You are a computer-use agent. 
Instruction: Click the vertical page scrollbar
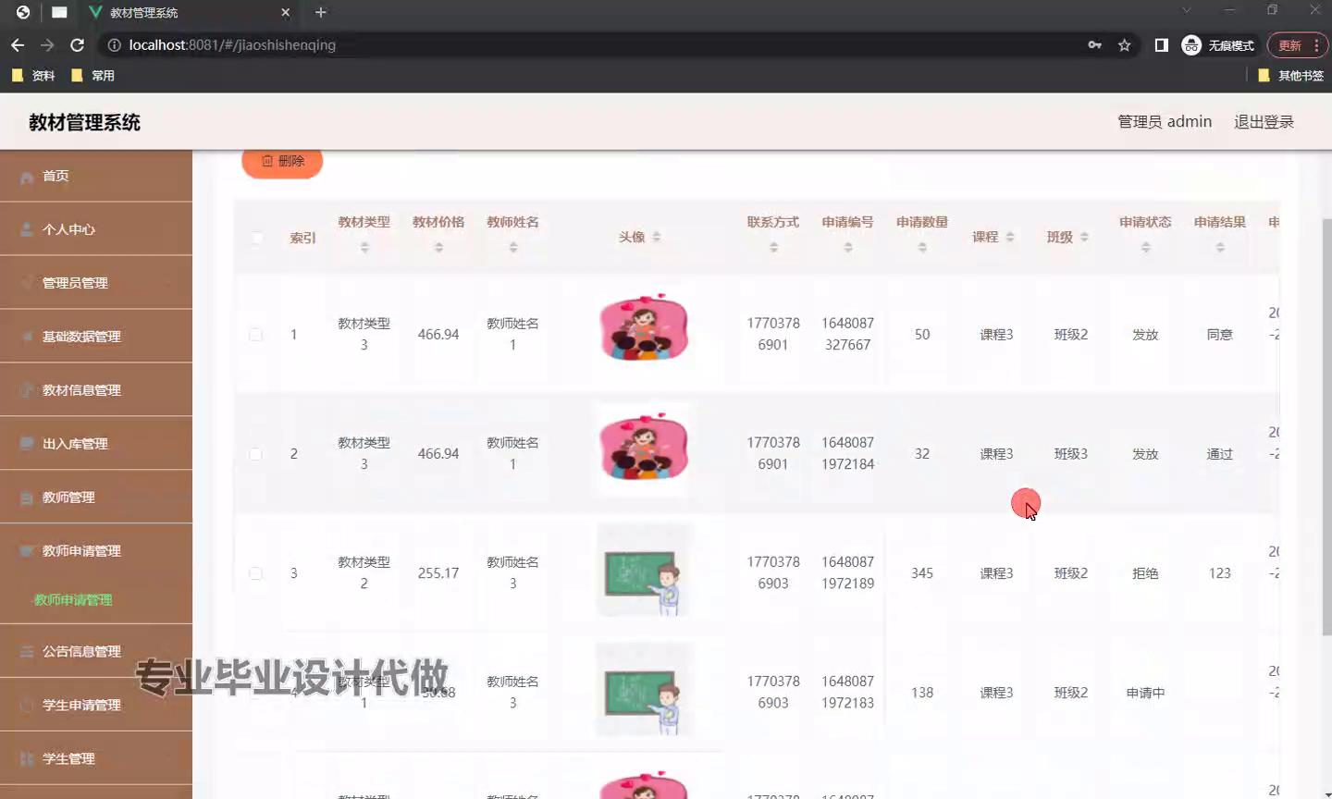tap(1326, 427)
